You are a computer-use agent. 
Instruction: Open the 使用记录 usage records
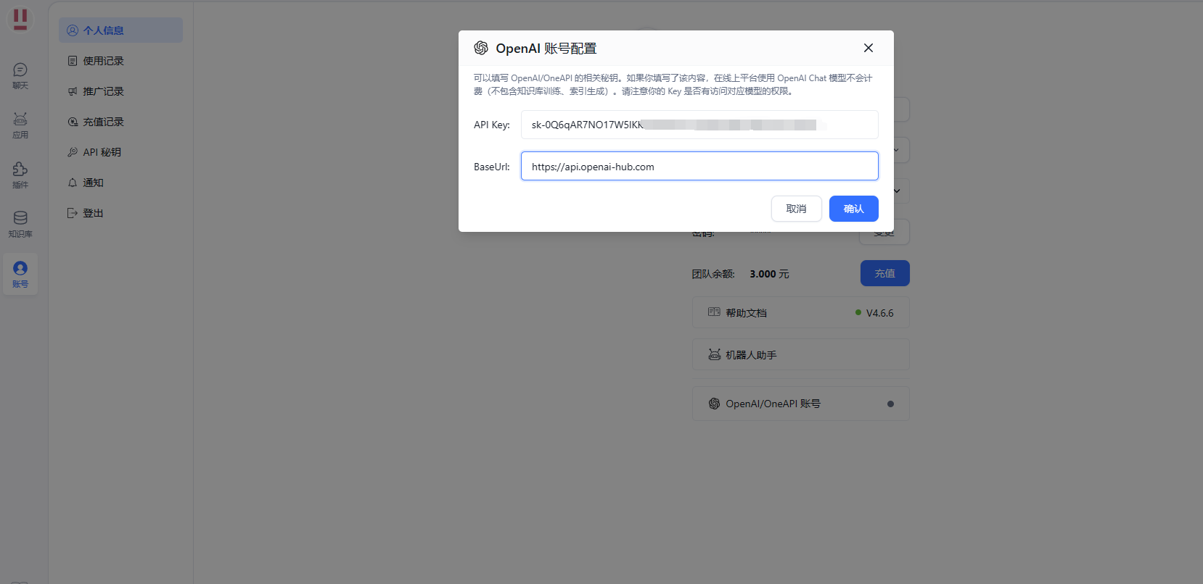120,61
